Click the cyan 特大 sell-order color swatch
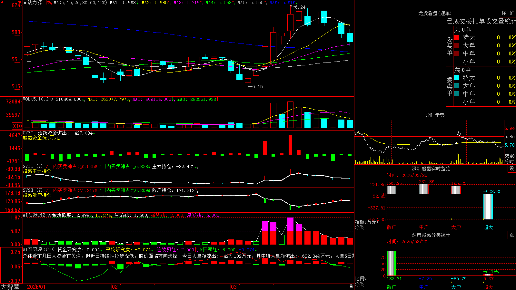516x290 pixels. tap(457, 78)
